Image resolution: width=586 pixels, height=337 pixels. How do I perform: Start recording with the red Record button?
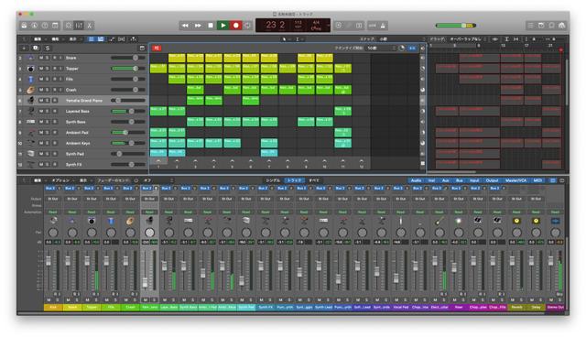coord(236,26)
